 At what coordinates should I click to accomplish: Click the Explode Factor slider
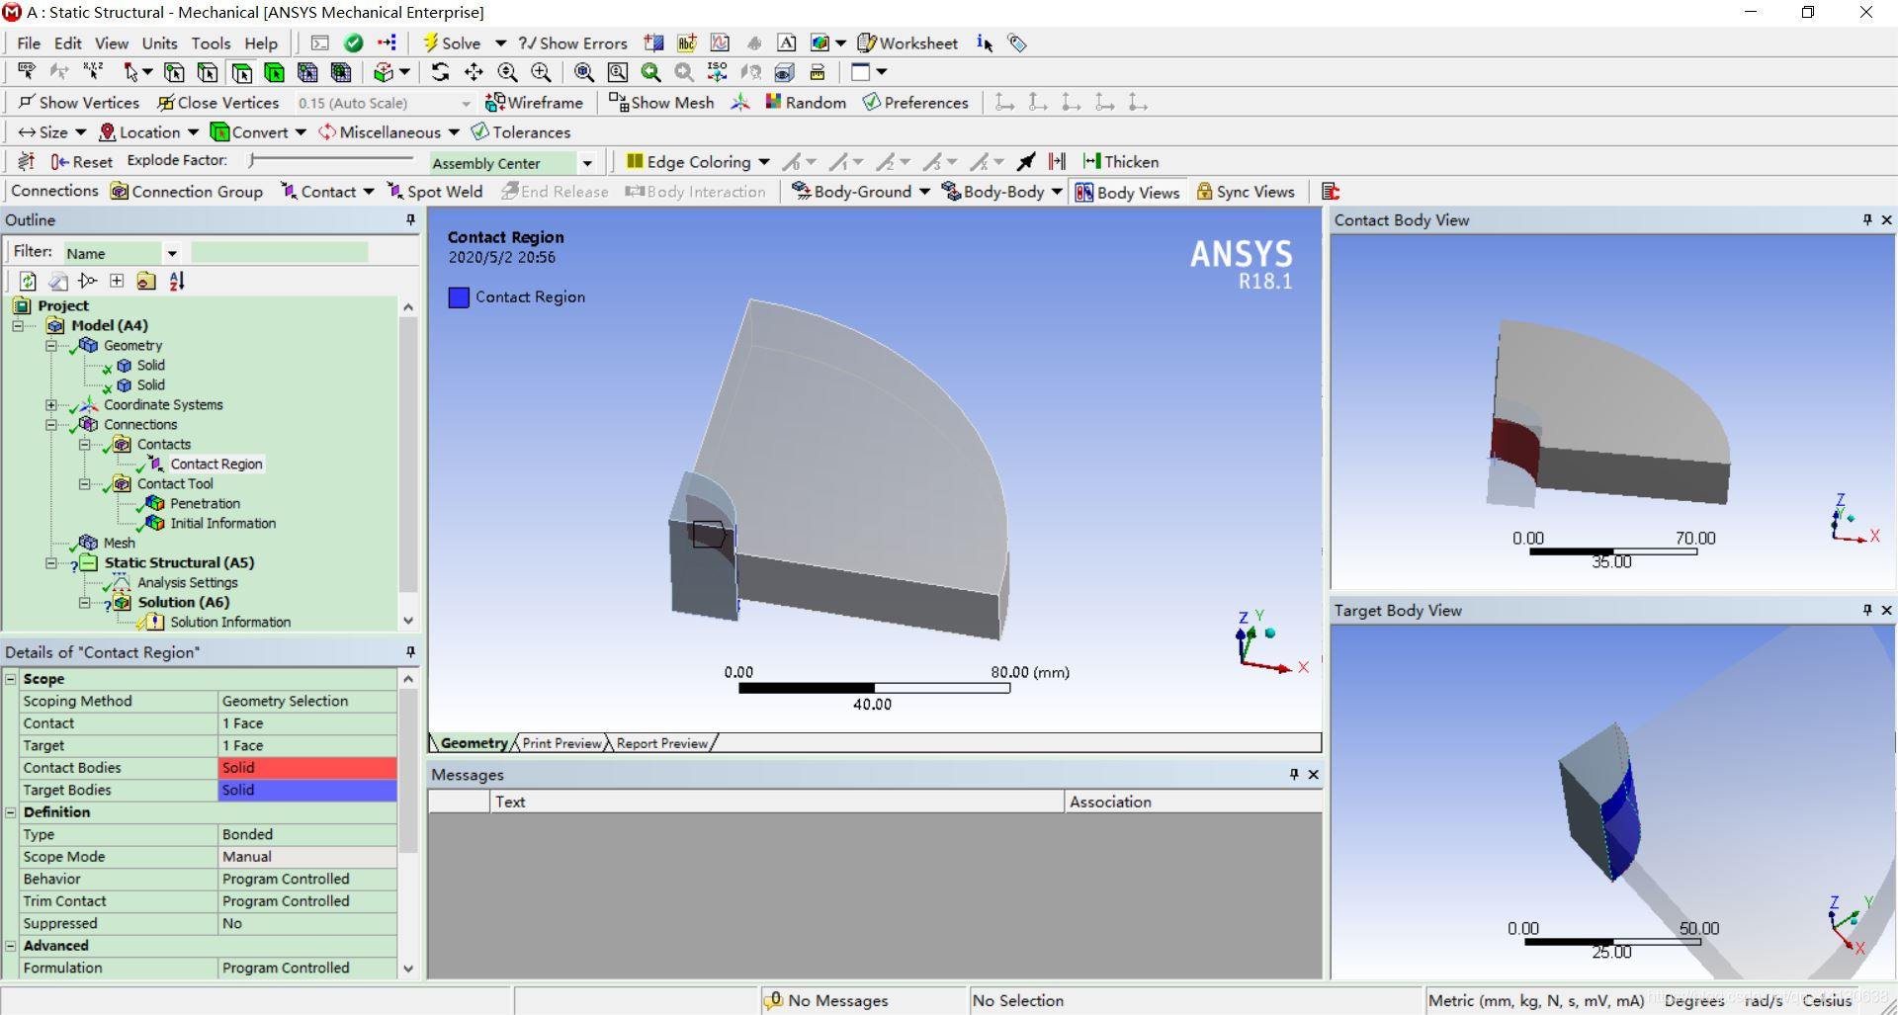(330, 160)
